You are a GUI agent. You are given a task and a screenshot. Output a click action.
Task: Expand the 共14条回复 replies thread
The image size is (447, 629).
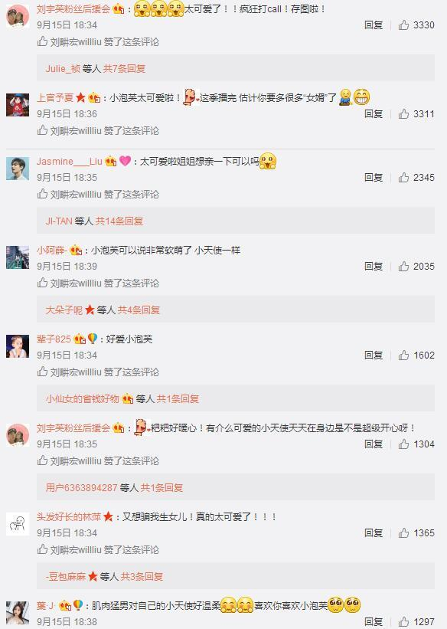pos(119,221)
